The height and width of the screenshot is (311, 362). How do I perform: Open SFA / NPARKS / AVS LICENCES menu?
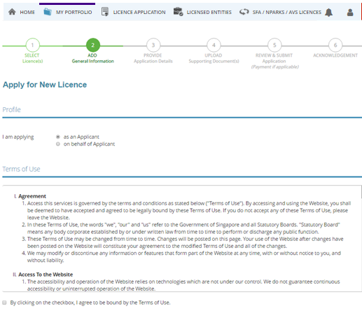[287, 12]
